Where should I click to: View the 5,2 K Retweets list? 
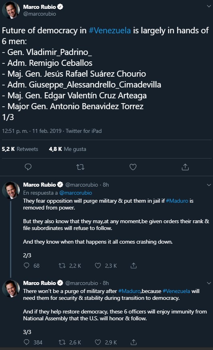tap(20, 149)
